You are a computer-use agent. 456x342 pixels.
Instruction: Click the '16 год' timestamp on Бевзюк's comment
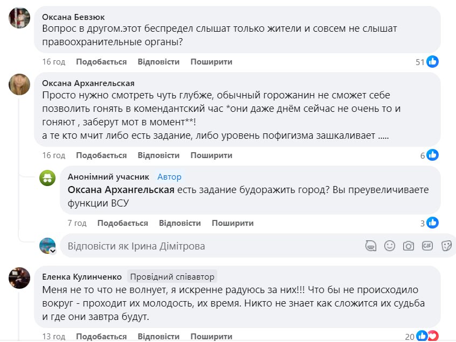(54, 62)
